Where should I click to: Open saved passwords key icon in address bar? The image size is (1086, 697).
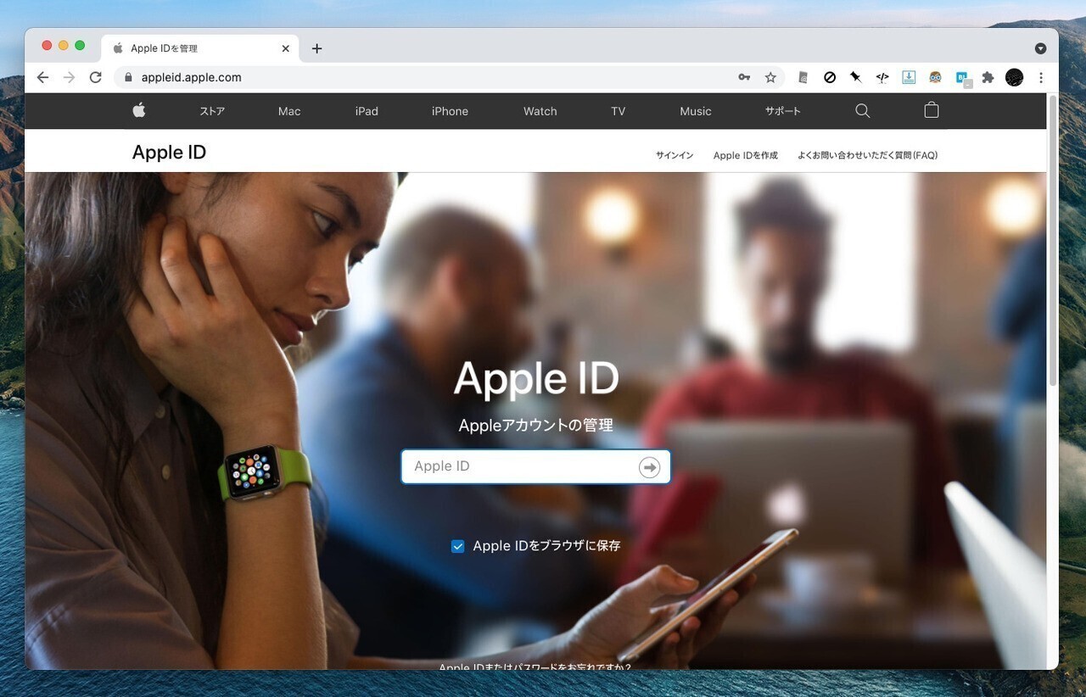tap(744, 77)
